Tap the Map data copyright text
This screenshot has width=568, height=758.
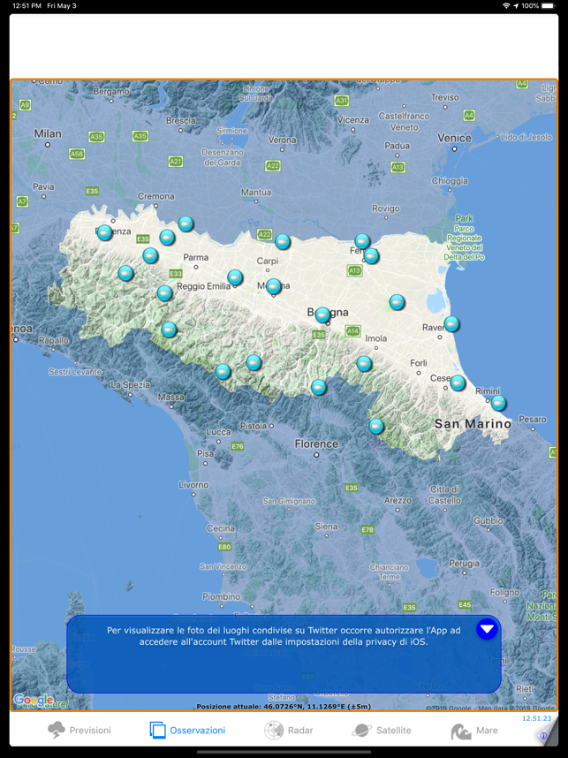490,708
